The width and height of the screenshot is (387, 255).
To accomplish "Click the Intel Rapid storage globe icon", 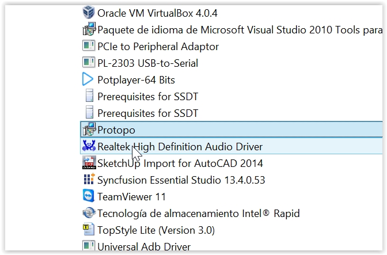I will tap(89, 212).
